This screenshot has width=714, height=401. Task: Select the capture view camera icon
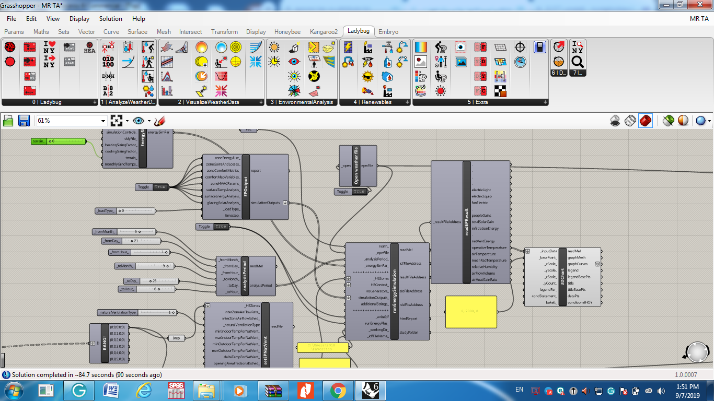[460, 48]
